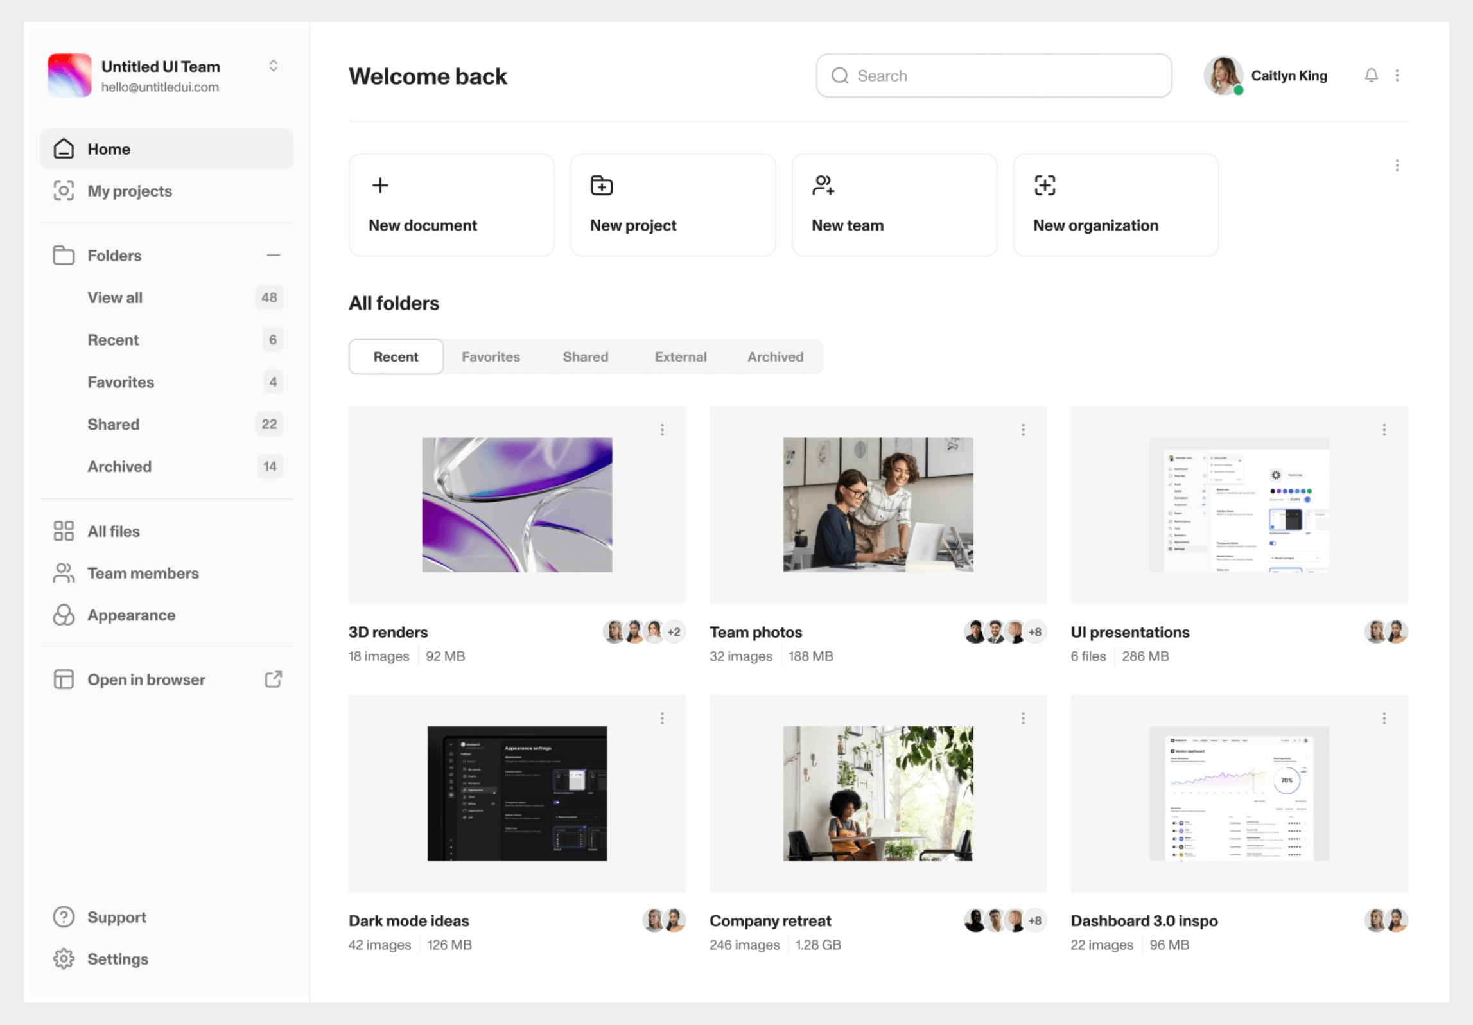Expand the +8 members on Company retreat
Image resolution: width=1473 pixels, height=1025 pixels.
pyautogui.click(x=1035, y=920)
